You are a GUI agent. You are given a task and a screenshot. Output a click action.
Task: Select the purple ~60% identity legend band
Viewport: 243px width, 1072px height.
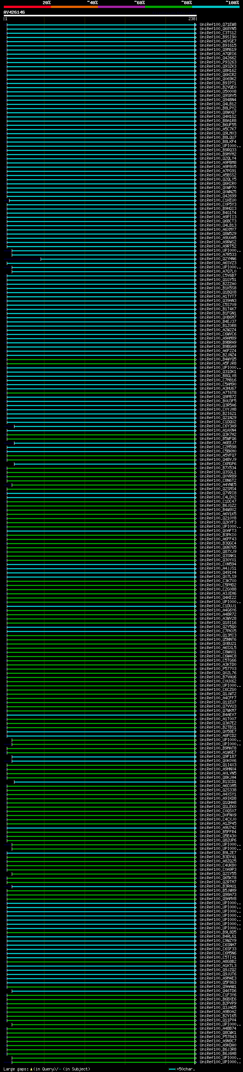point(121,7)
